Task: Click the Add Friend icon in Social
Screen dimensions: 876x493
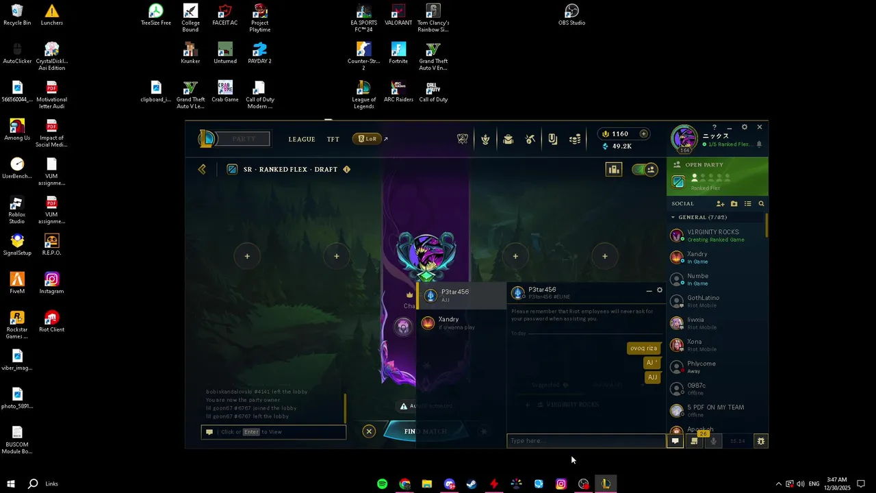Action: click(720, 203)
